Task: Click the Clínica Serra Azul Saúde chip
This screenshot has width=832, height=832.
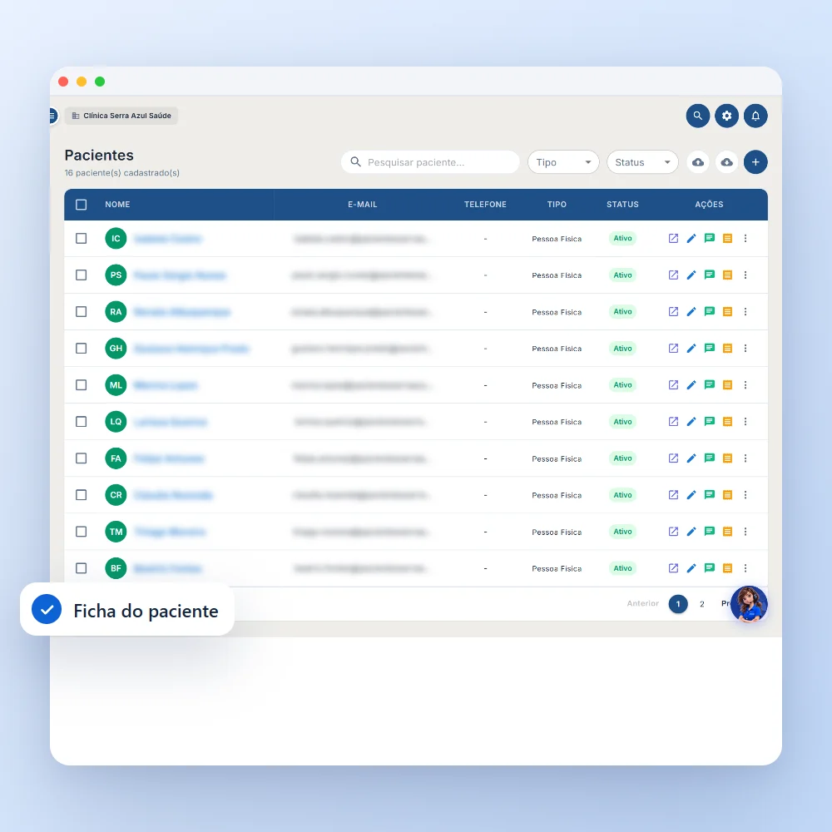Action: point(121,116)
